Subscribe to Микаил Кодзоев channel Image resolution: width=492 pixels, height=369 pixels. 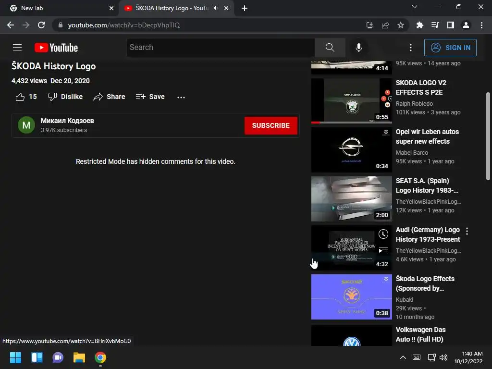pyautogui.click(x=271, y=125)
